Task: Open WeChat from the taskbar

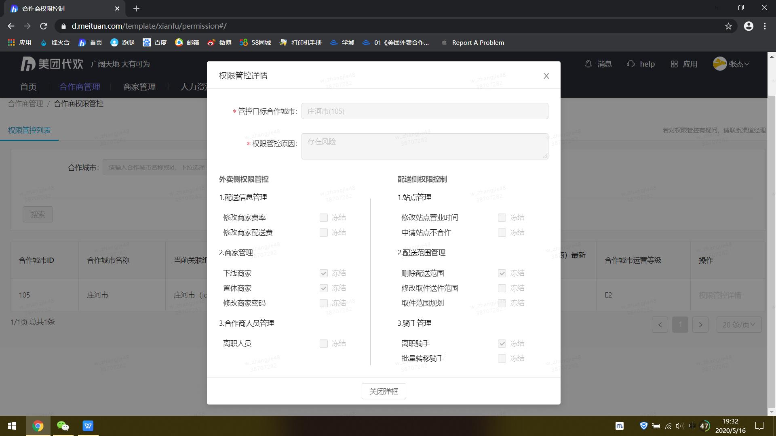Action: tap(63, 426)
